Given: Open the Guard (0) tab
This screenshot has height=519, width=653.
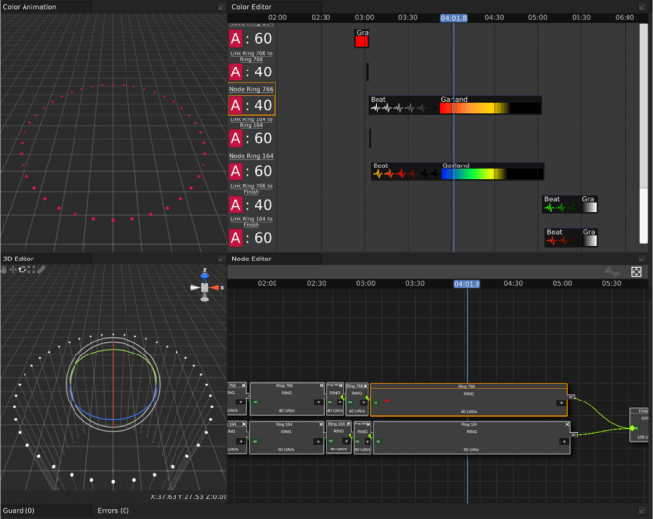Looking at the screenshot, I should (x=20, y=511).
